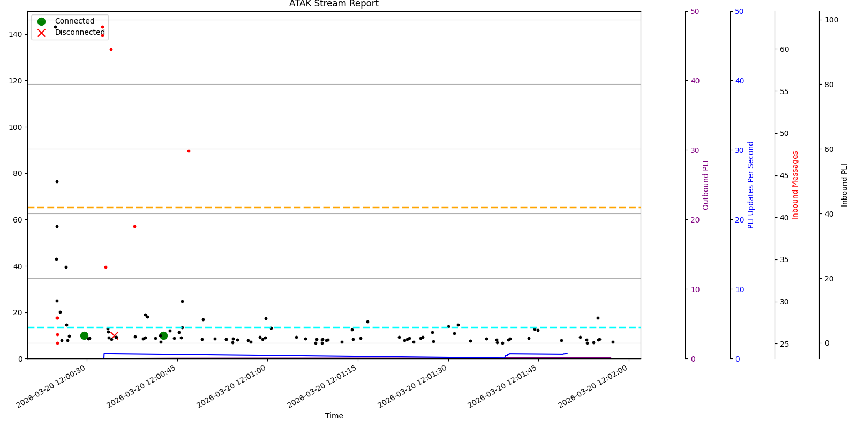Click the red Inbound Messages axis label
This screenshot has height=428, width=857.
(795, 185)
